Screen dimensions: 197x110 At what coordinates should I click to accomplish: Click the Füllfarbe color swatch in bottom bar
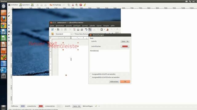point(23,106)
